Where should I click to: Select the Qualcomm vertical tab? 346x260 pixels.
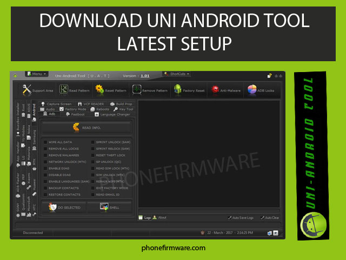click(x=23, y=206)
